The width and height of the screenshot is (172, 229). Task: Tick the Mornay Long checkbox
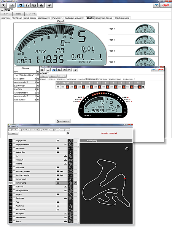click(x=14, y=183)
